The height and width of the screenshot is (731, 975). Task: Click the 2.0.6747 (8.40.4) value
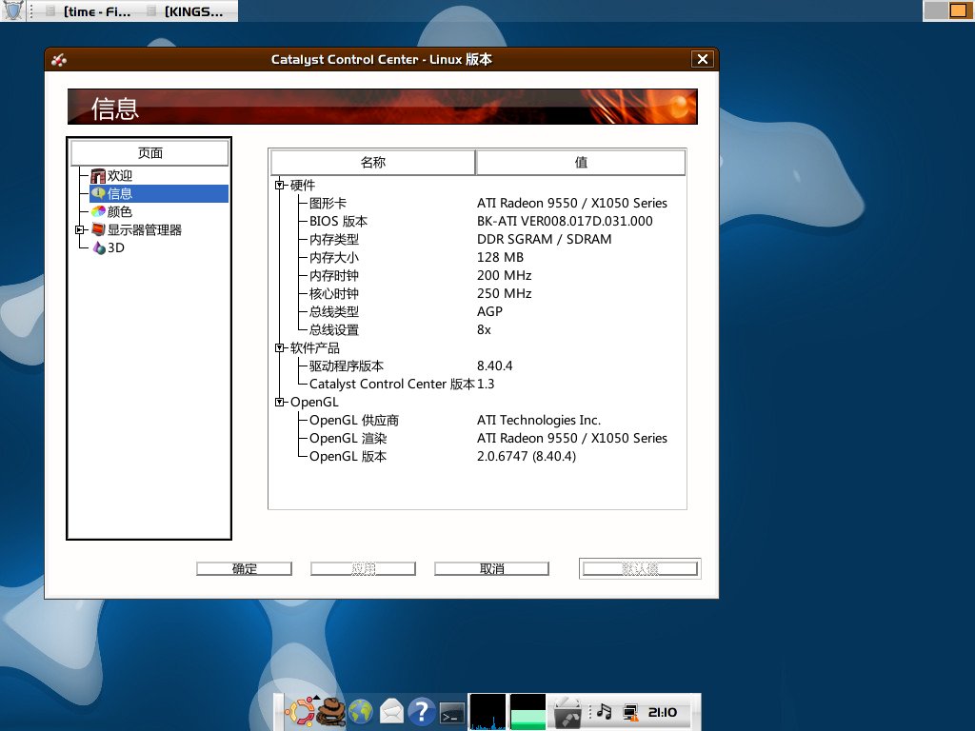(526, 456)
